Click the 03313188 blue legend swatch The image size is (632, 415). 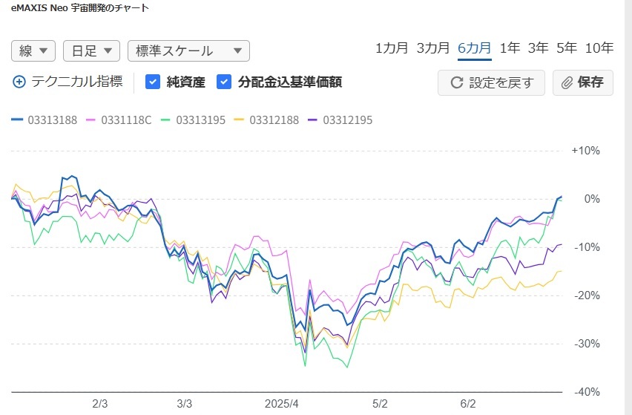(x=19, y=120)
